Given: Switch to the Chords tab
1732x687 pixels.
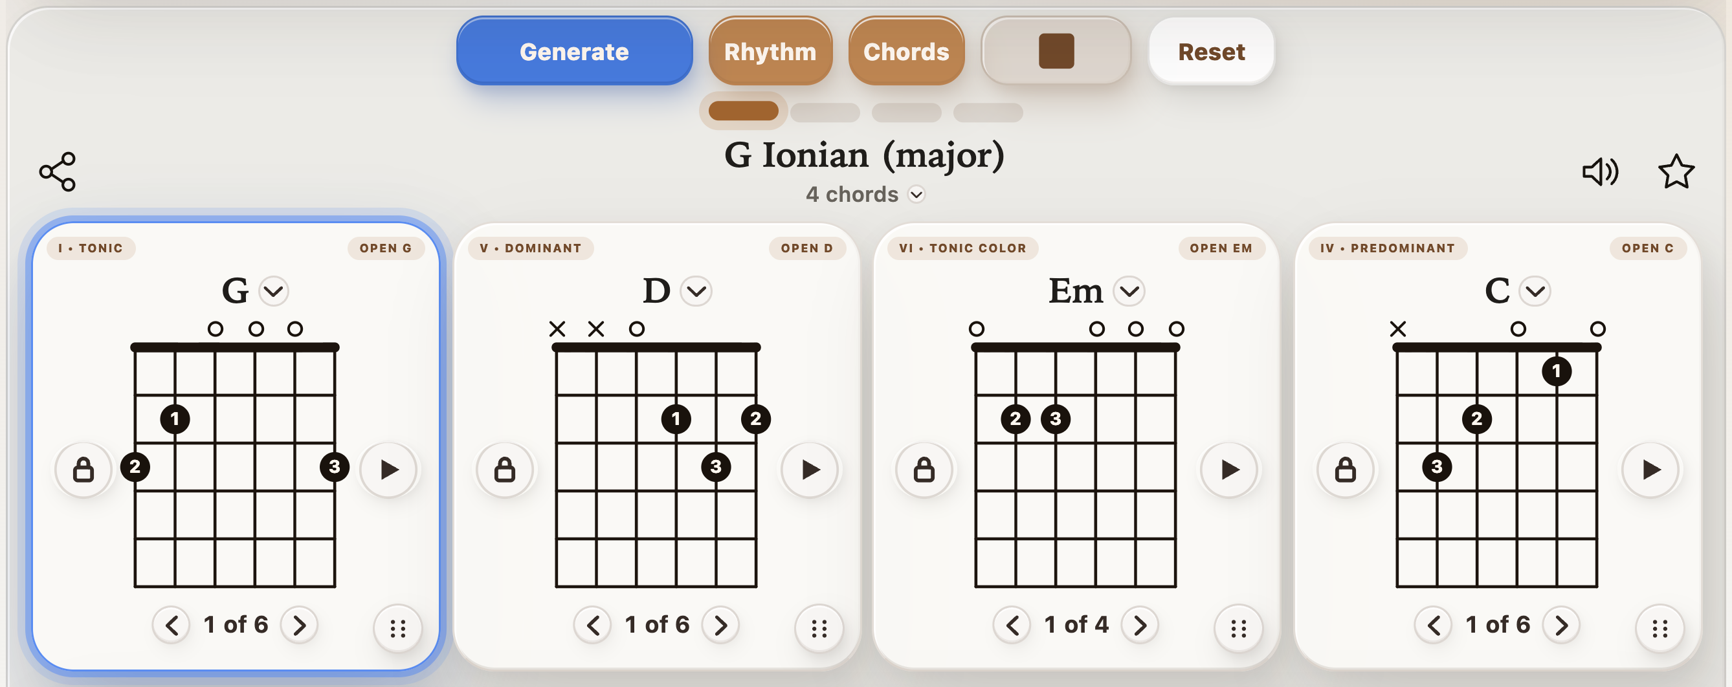Looking at the screenshot, I should 906,51.
